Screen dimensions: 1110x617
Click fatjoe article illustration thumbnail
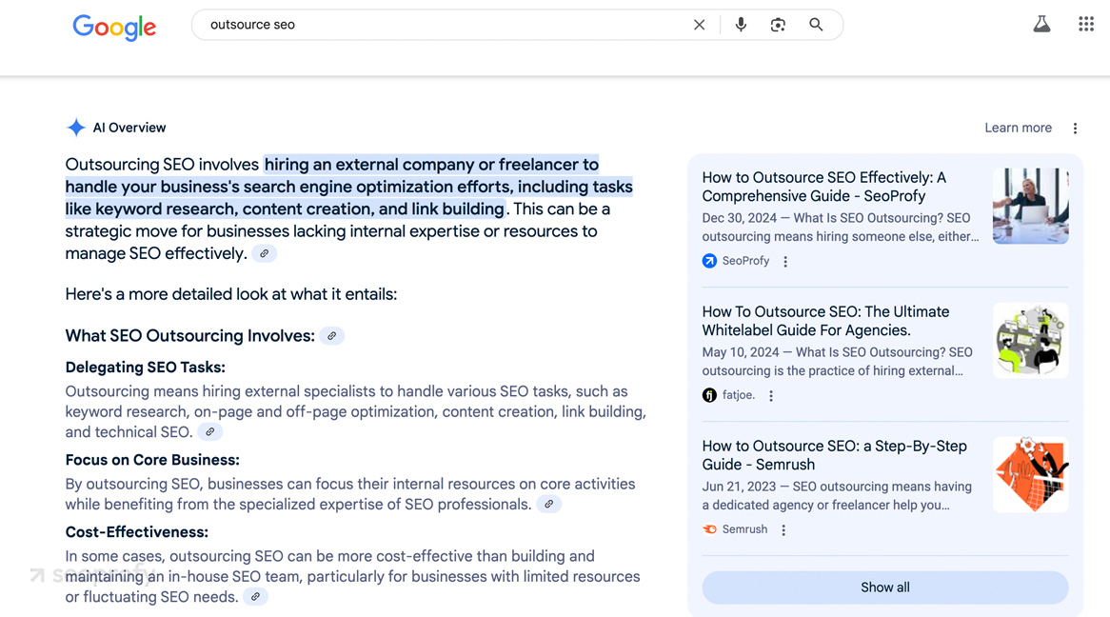(x=1031, y=340)
